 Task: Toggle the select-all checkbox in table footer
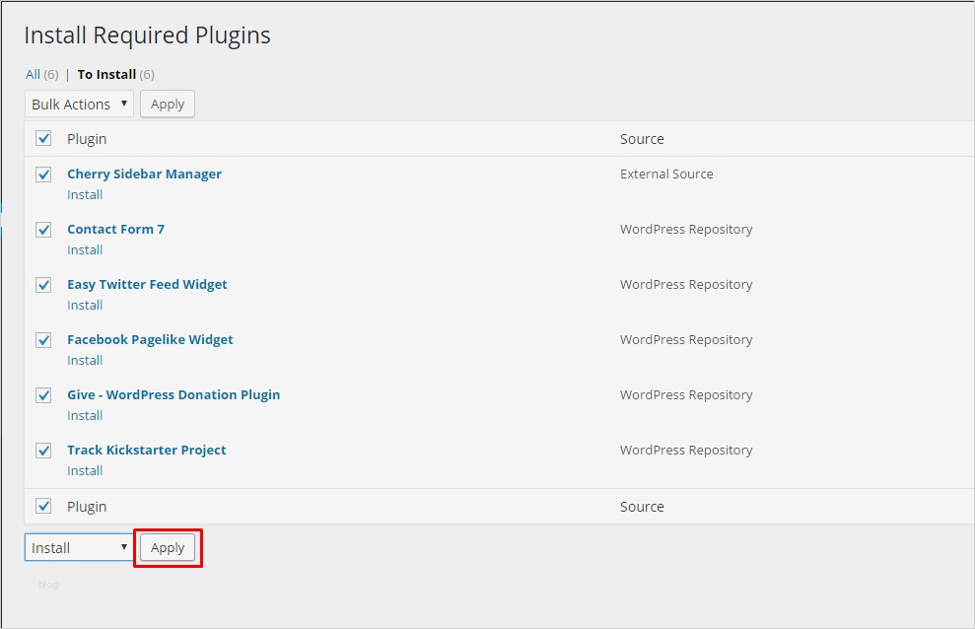pyautogui.click(x=43, y=506)
